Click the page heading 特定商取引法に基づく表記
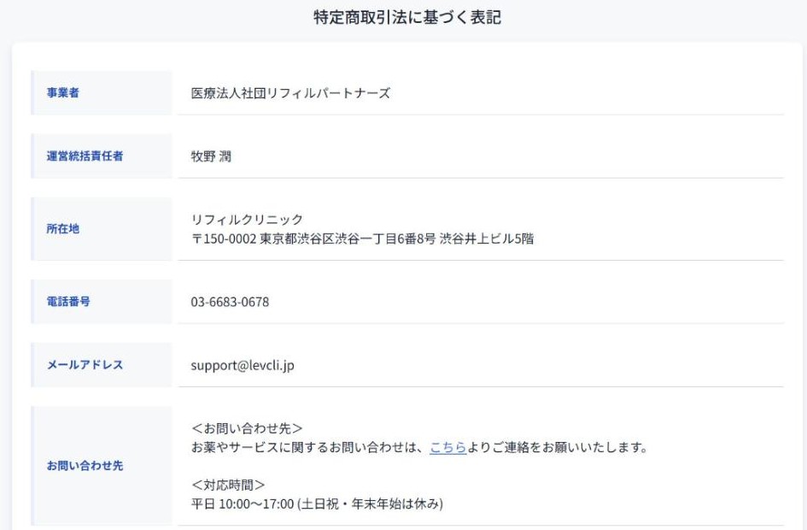Viewport: 807px width, 530px height. (x=407, y=17)
